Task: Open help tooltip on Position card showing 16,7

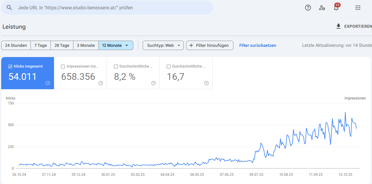Action: (x=206, y=83)
